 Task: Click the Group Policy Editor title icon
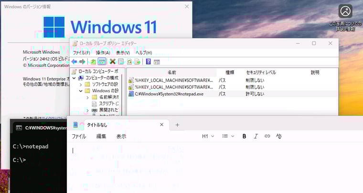[75, 43]
